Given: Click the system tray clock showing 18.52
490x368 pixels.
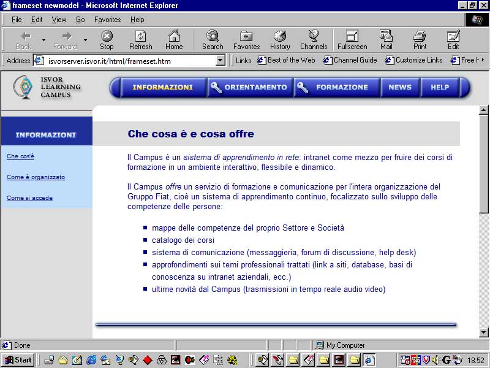Looking at the screenshot, I should [476, 361].
